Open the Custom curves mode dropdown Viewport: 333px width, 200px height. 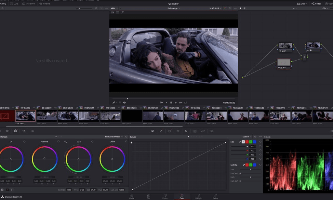tap(250, 137)
